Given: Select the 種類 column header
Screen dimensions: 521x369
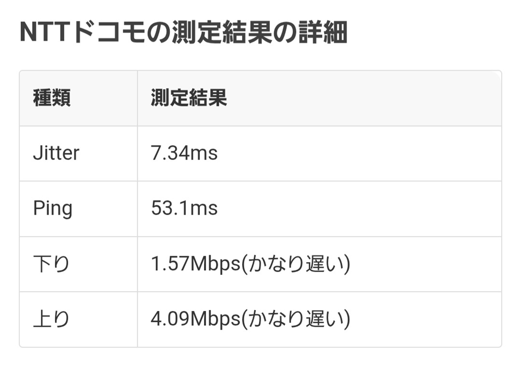Looking at the screenshot, I should click(x=51, y=98).
